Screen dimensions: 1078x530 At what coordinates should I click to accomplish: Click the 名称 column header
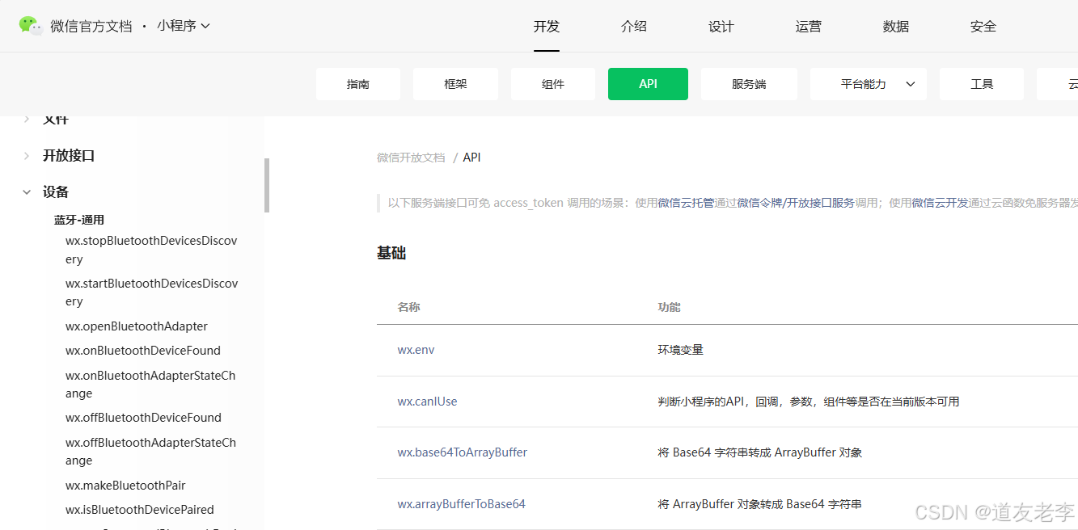(408, 307)
